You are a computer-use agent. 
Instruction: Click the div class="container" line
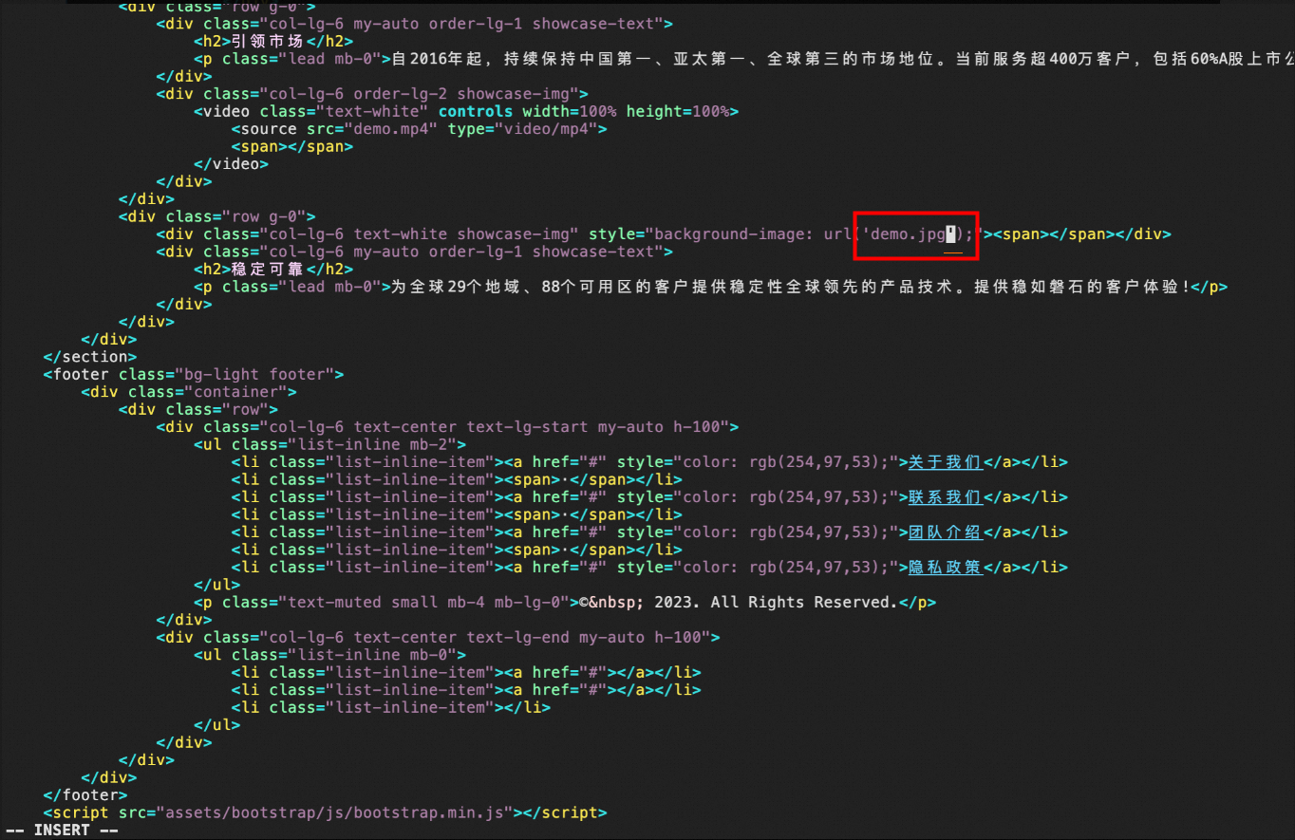(189, 392)
